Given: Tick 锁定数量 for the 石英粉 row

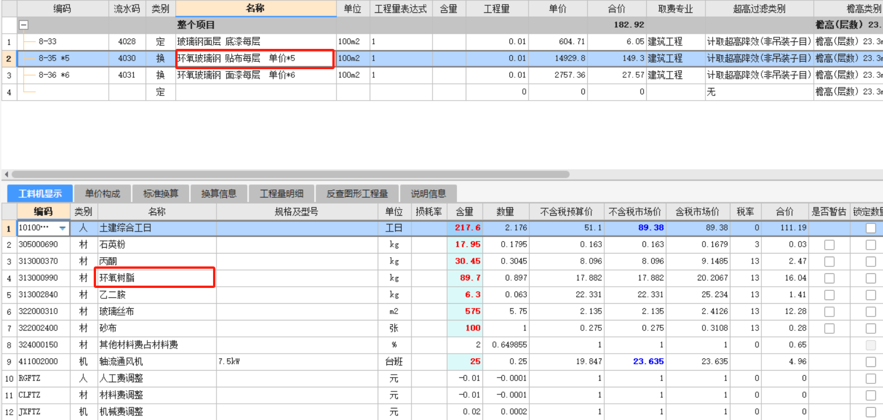Looking at the screenshot, I should tap(871, 245).
